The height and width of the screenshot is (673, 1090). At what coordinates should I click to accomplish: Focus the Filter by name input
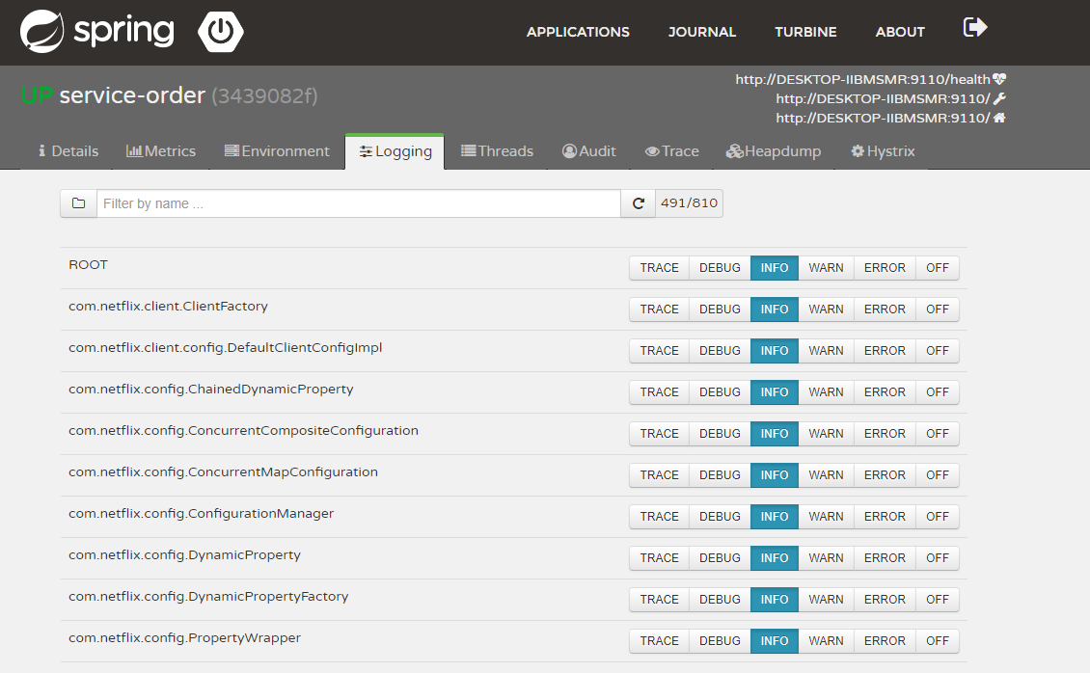[x=358, y=203]
